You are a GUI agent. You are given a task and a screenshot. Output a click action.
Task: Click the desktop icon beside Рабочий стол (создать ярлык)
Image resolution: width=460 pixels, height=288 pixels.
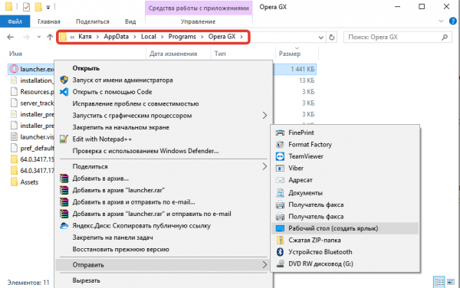point(280,228)
